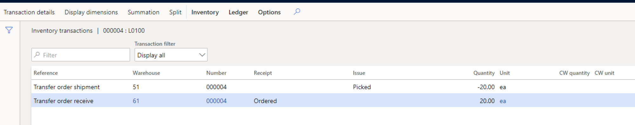Viewport: 635px width, 125px height.
Task: Open warehouse 61 link
Action: pos(136,101)
